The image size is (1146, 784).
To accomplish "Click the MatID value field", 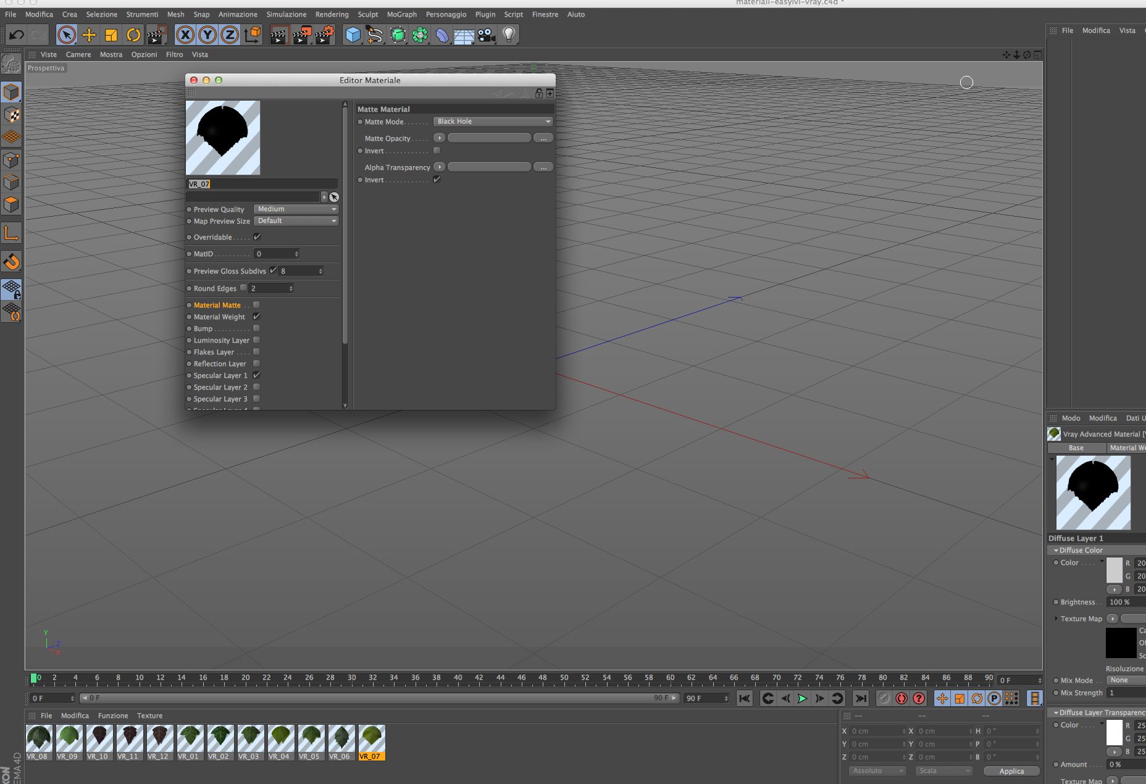I will click(277, 254).
